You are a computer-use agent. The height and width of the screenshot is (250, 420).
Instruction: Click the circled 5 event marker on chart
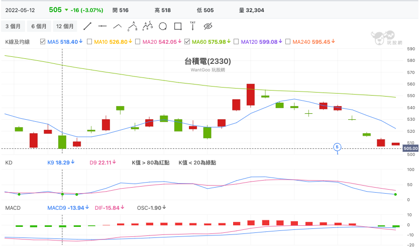(337, 147)
